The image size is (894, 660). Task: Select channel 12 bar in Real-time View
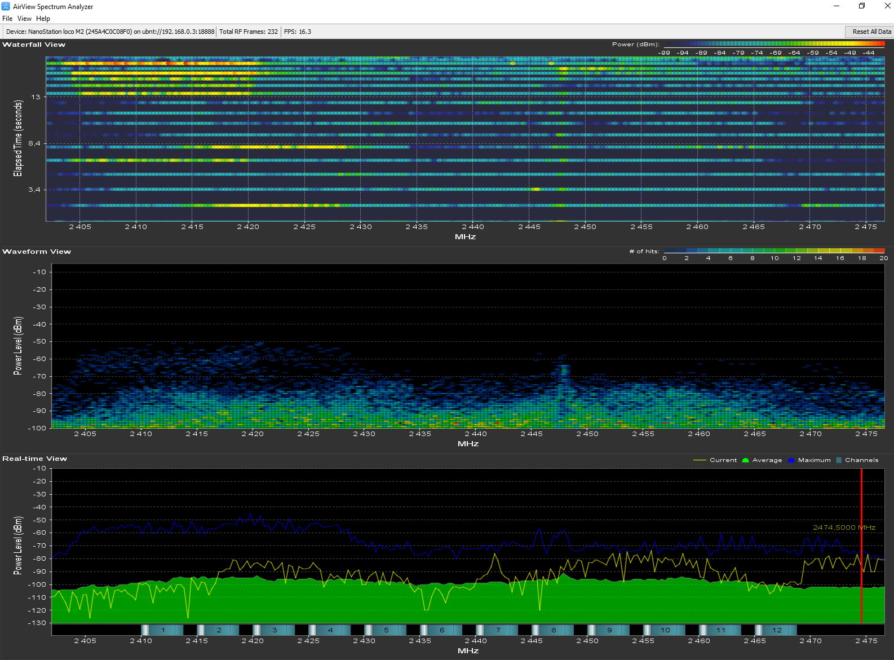point(776,630)
